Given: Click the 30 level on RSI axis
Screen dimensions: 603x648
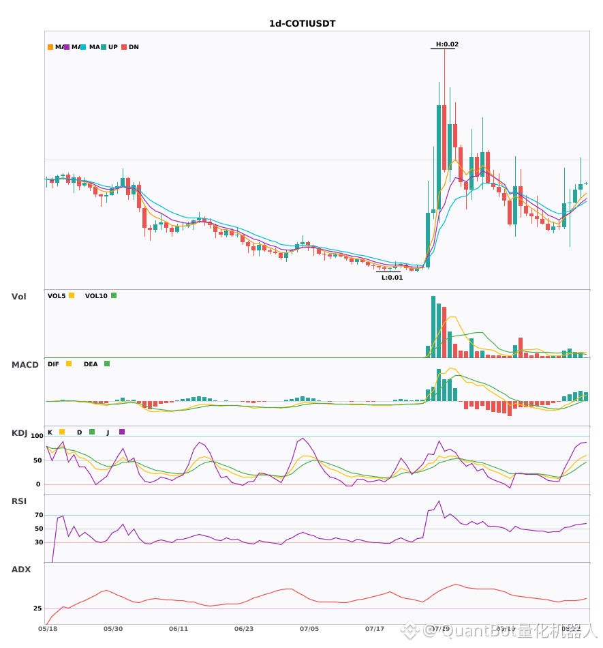Looking at the screenshot, I should click(39, 542).
